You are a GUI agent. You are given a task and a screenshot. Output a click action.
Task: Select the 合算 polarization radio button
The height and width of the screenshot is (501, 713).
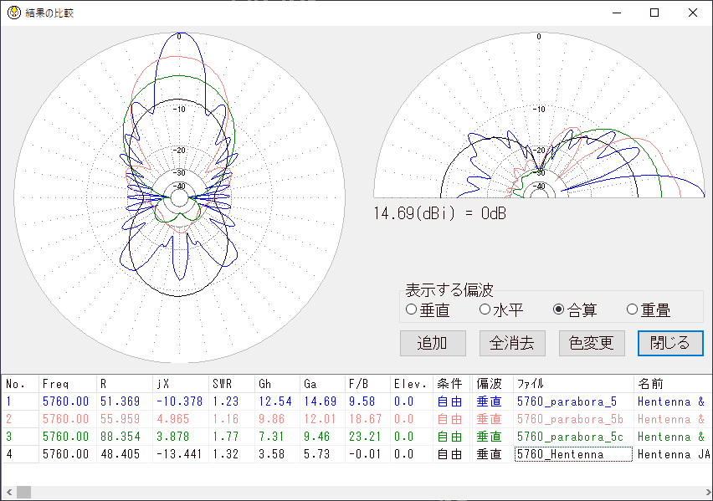click(558, 310)
